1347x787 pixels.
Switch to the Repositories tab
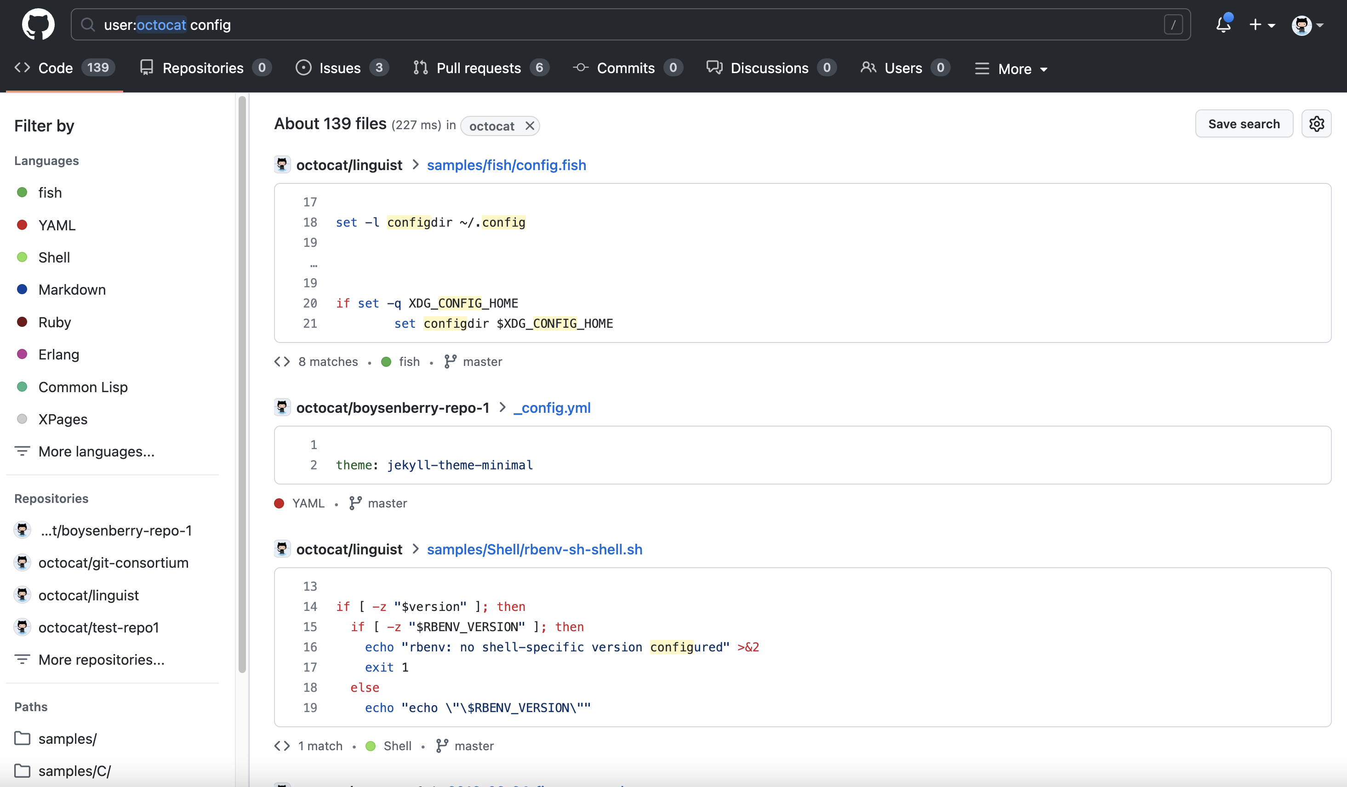click(206, 68)
